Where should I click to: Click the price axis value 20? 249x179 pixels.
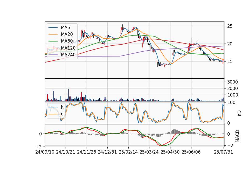point(230,44)
